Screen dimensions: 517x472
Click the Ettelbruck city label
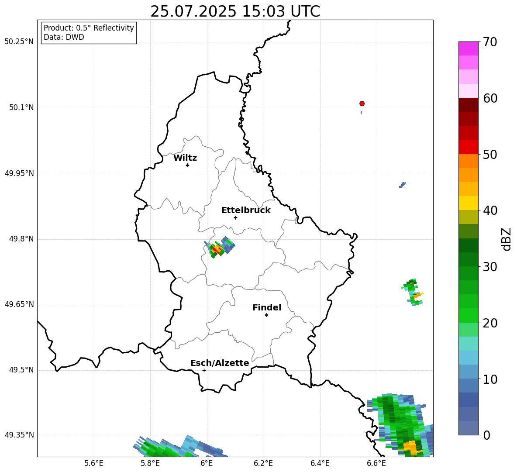[246, 210]
